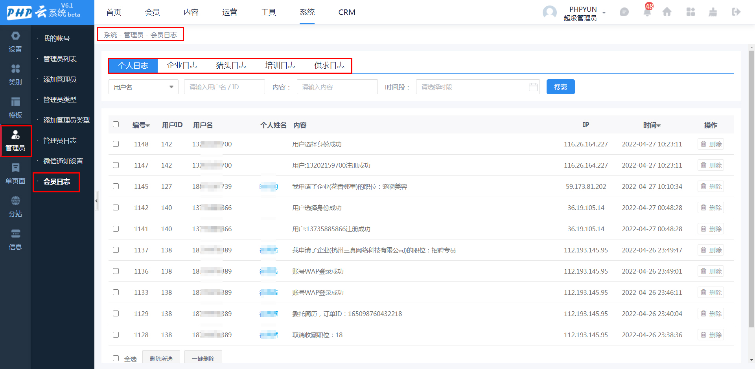Open notifications bell with 48 badge
This screenshot has width=755, height=369.
point(647,12)
